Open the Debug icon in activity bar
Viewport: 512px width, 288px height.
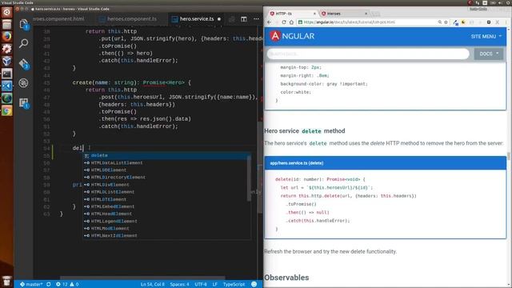tap(23, 83)
